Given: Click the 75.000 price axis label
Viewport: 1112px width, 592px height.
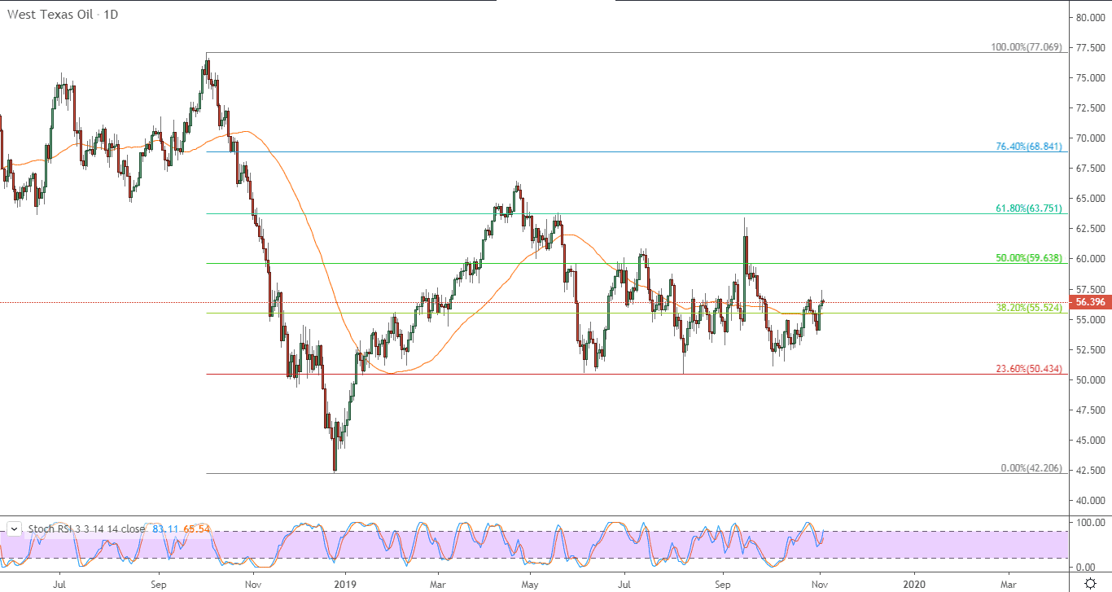Looking at the screenshot, I should [1090, 78].
